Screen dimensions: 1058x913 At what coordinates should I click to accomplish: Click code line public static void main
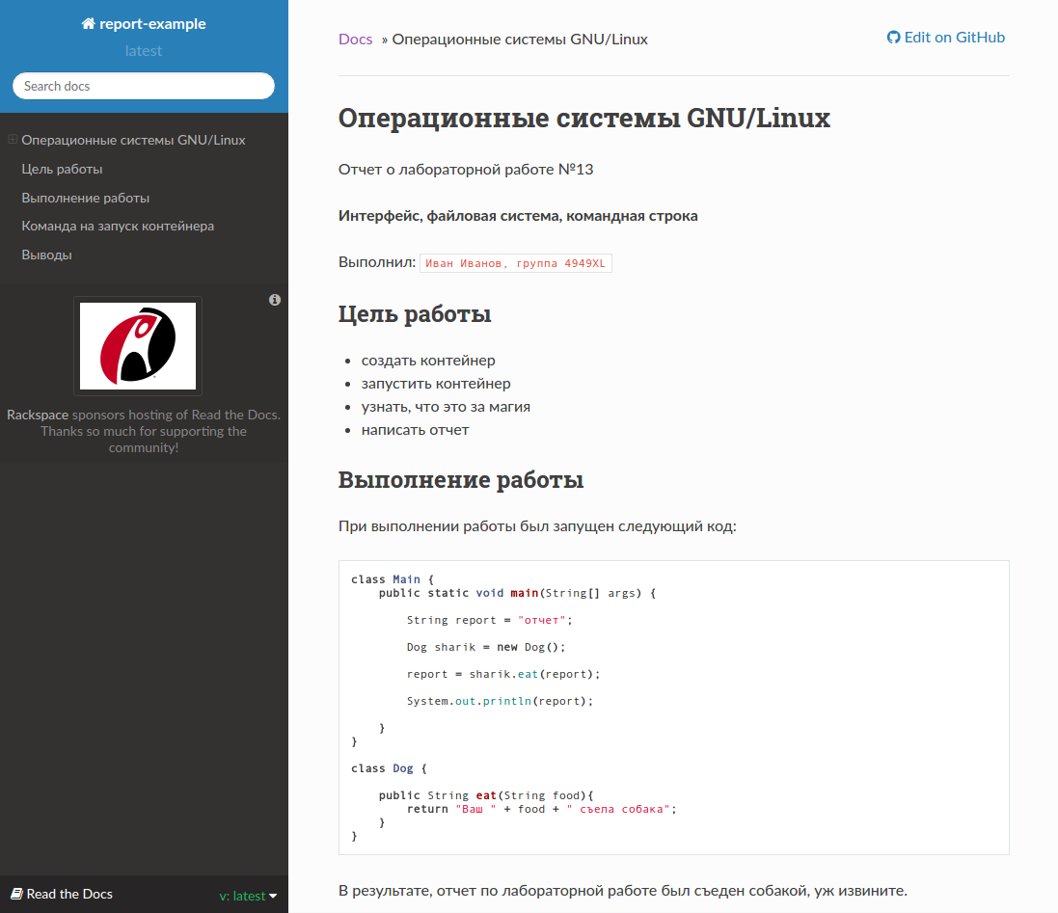click(517, 593)
